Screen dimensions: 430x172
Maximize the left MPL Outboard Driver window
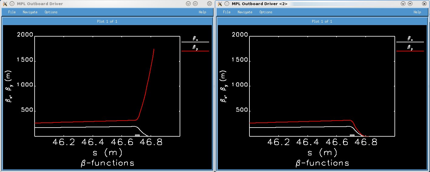[195, 4]
